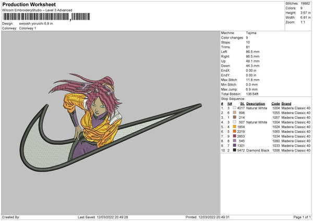Click the Yoruichi swoosh embroidery design preview
Viewport: 313px width, 221px height.
click(111, 122)
